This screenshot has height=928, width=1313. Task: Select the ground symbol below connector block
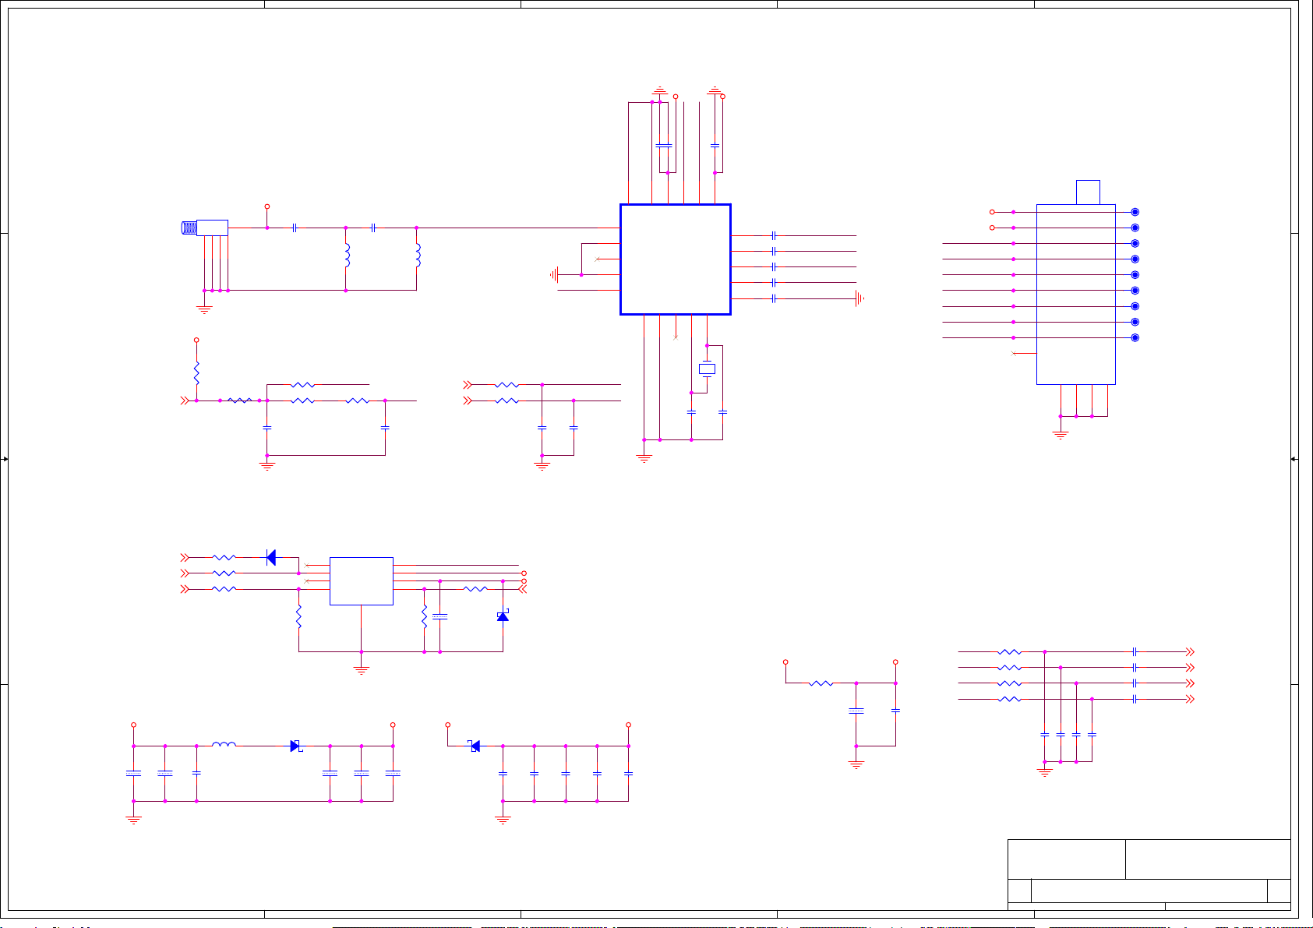point(1061,435)
